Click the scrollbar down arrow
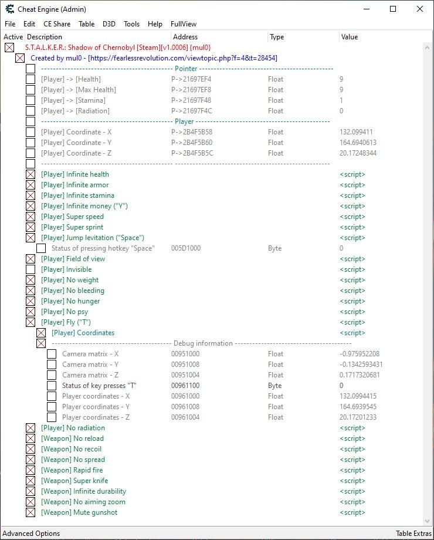 click(x=428, y=521)
